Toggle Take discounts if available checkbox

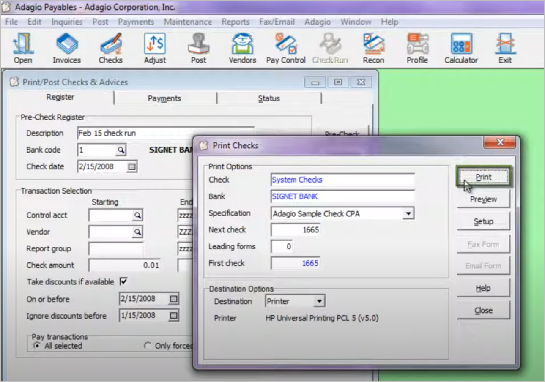coord(124,281)
